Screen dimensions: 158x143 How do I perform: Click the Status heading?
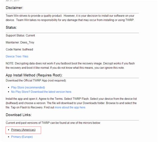pyautogui.click(x=11, y=27)
